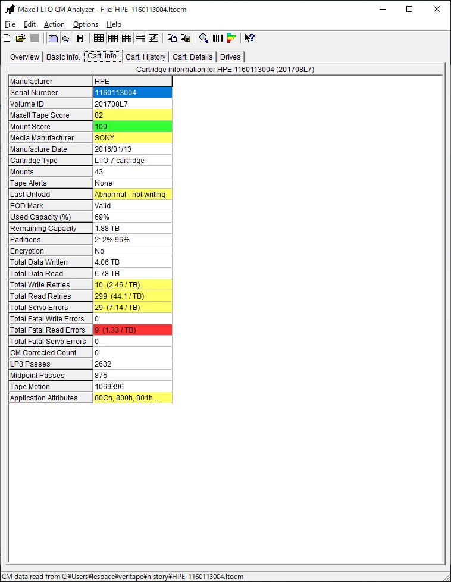The image size is (451, 582).
Task: Open the Help menu
Action: tap(114, 24)
